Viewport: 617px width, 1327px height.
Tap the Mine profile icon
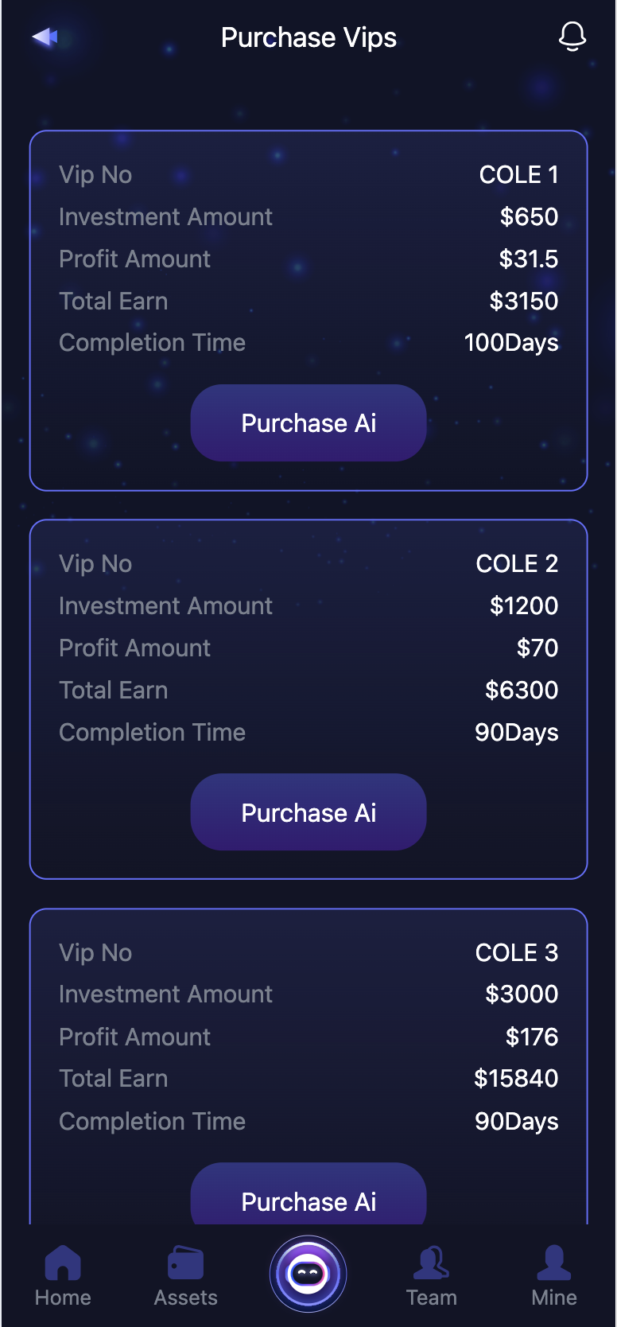pos(553,1263)
